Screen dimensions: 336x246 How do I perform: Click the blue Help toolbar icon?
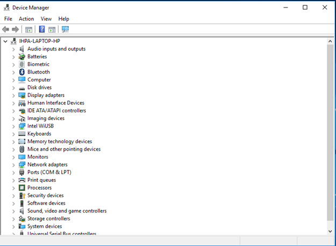(41, 29)
